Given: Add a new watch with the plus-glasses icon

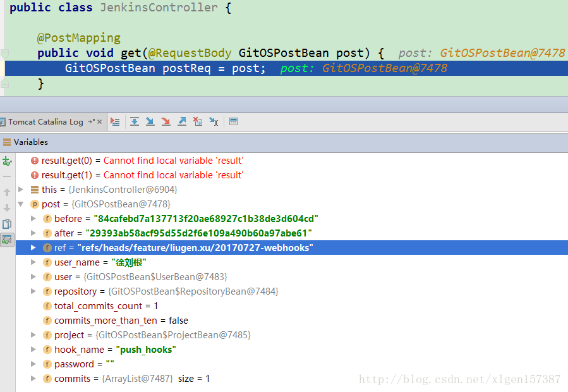Looking at the screenshot, I should pyautogui.click(x=7, y=161).
